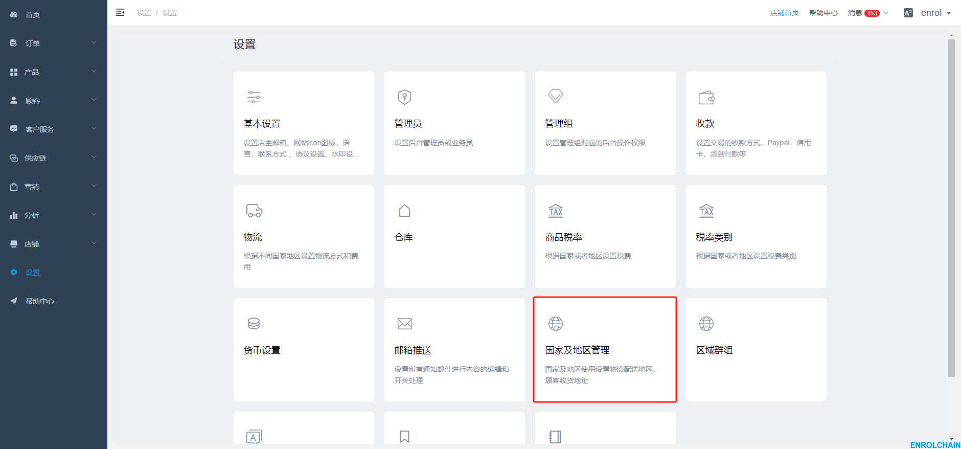Expand the 产品 sidebar menu chevron

point(94,71)
